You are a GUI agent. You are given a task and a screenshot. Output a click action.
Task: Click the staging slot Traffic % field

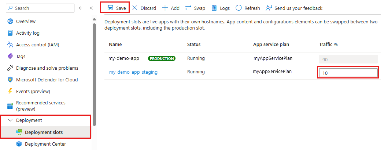point(348,73)
